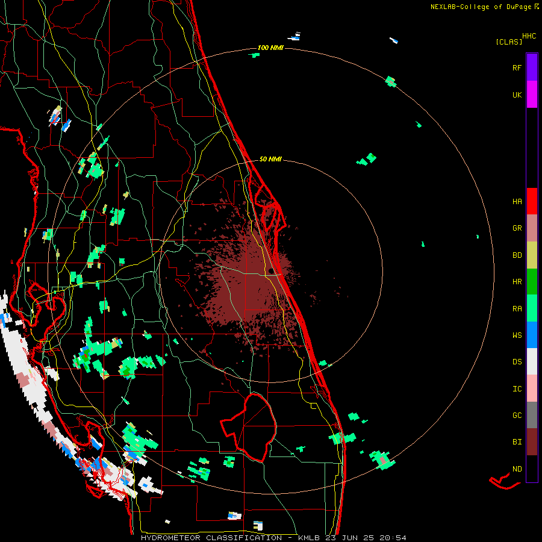Click the HR legend label
The width and height of the screenshot is (542, 542).
pyautogui.click(x=517, y=282)
